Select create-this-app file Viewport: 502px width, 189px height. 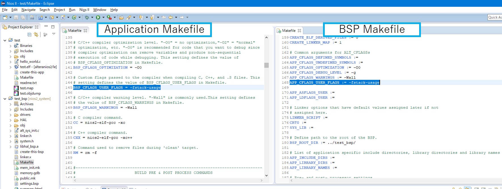(x=29, y=72)
